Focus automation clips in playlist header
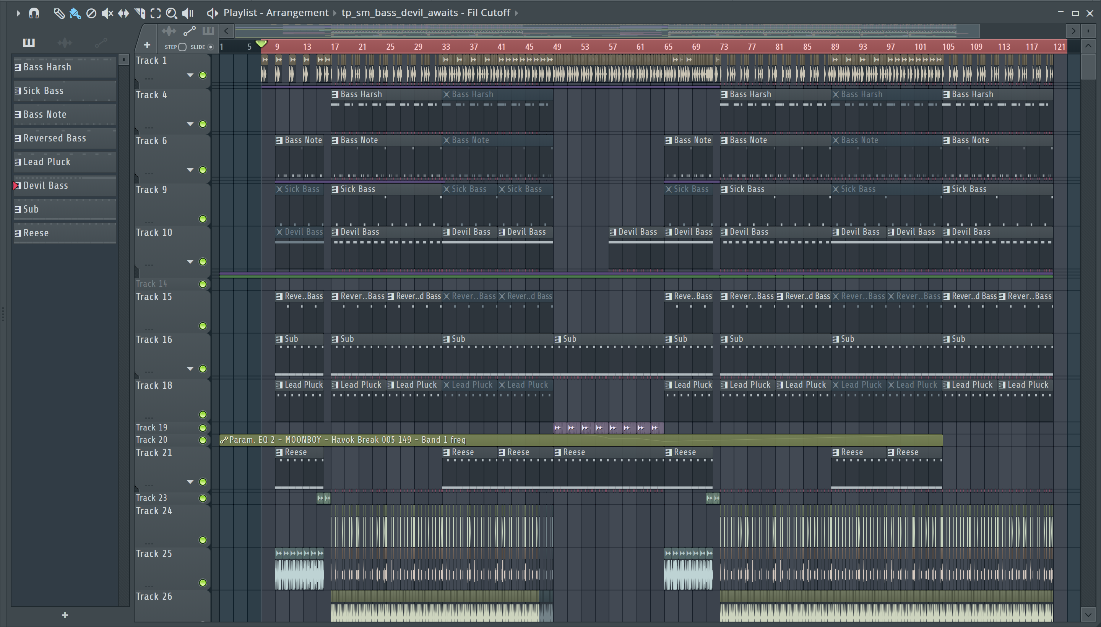The image size is (1101, 627). pos(190,31)
